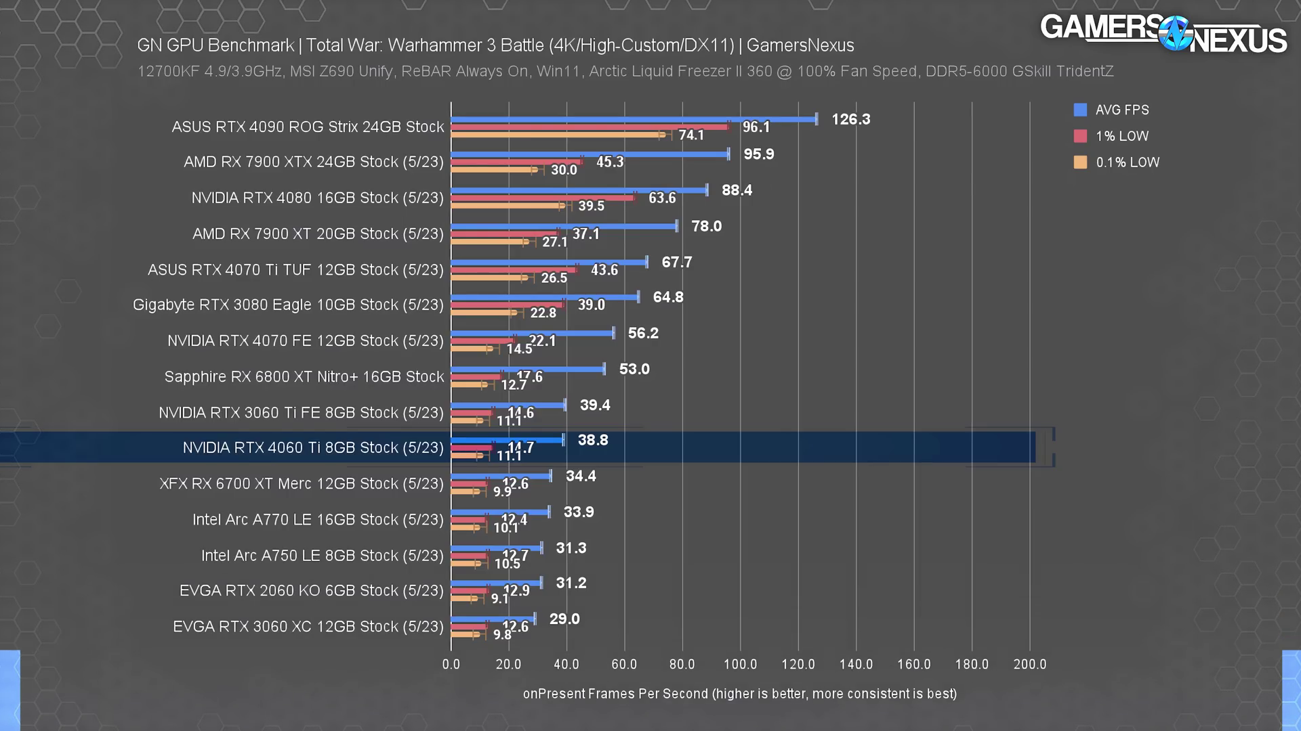Click the 0.1% LOW orange legend swatch
1301x731 pixels.
pos(1080,162)
